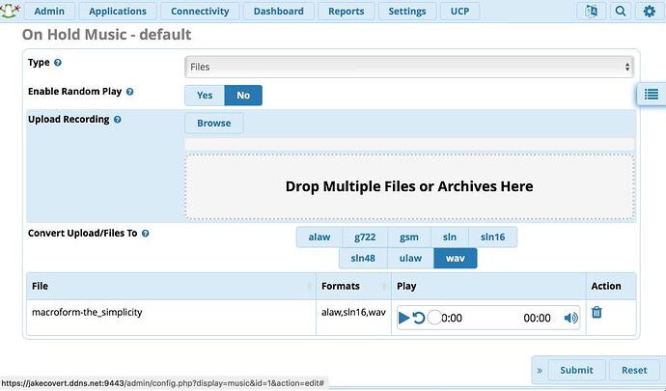The height and width of the screenshot is (391, 666).
Task: Submit the On Hold Music form
Action: tap(576, 370)
